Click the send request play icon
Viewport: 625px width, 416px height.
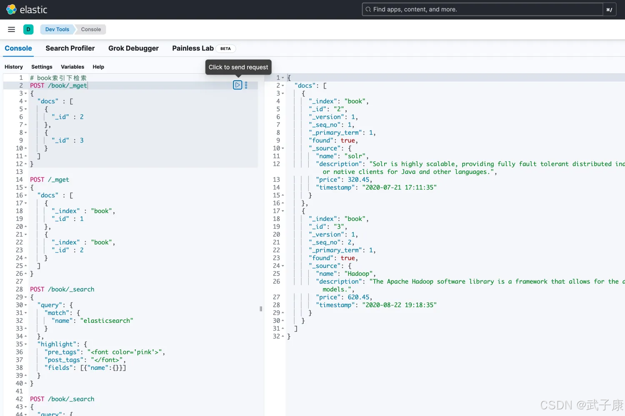237,85
